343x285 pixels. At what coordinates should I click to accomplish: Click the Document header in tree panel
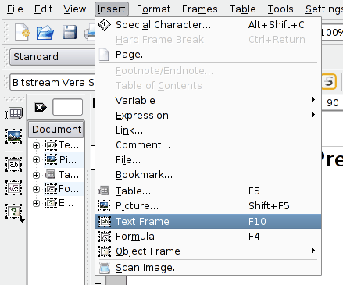click(56, 130)
